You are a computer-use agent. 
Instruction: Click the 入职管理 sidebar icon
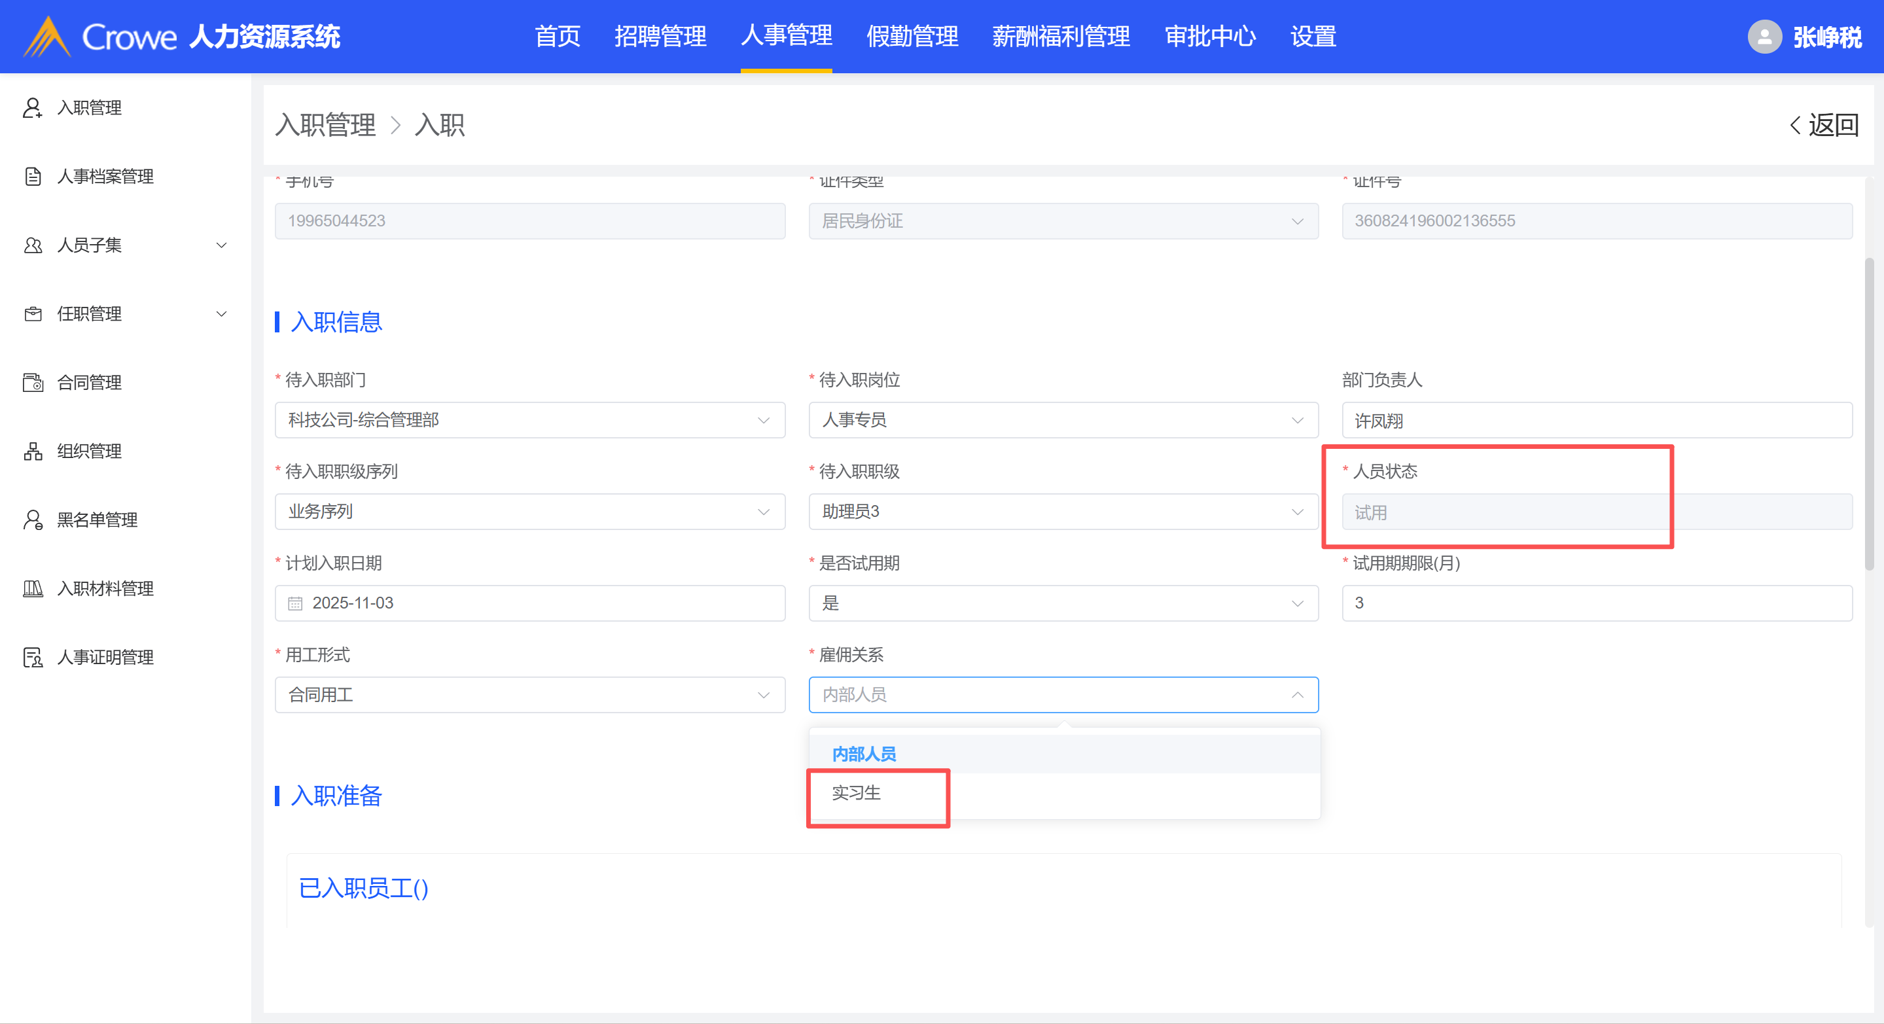[32, 107]
